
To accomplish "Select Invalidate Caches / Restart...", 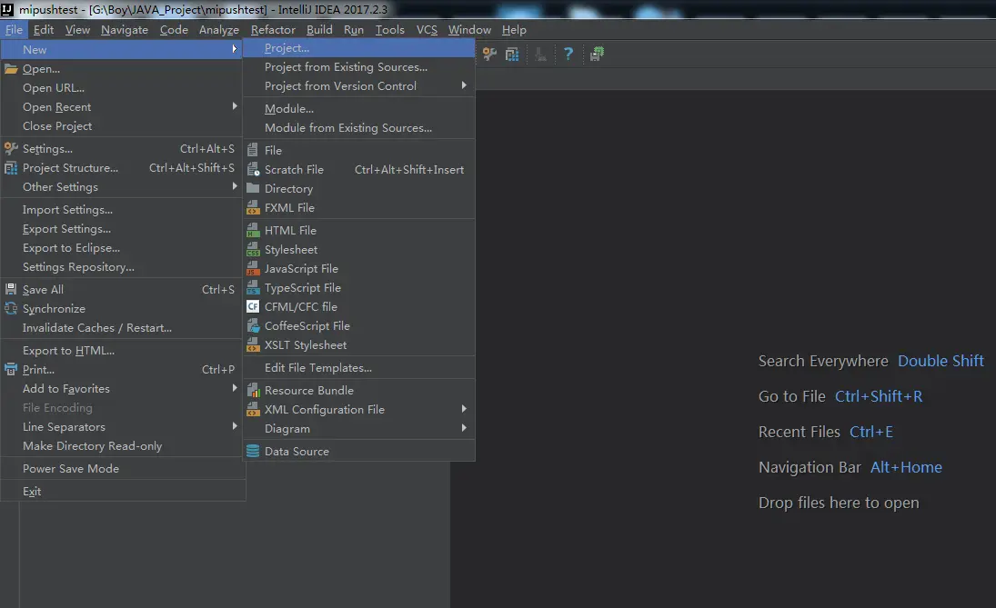I will coord(123,327).
